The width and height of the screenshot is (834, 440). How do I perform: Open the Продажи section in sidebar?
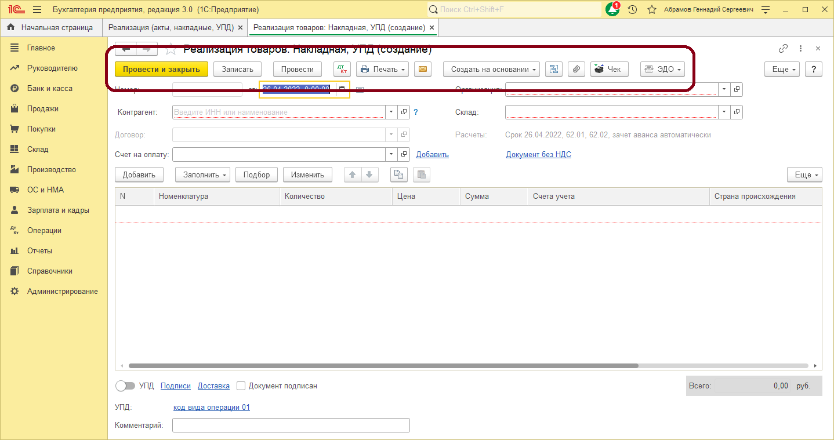tap(43, 108)
